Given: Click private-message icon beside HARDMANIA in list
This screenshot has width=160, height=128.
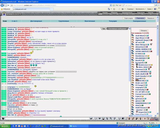Looking at the screenshot, I should pos(133,103).
